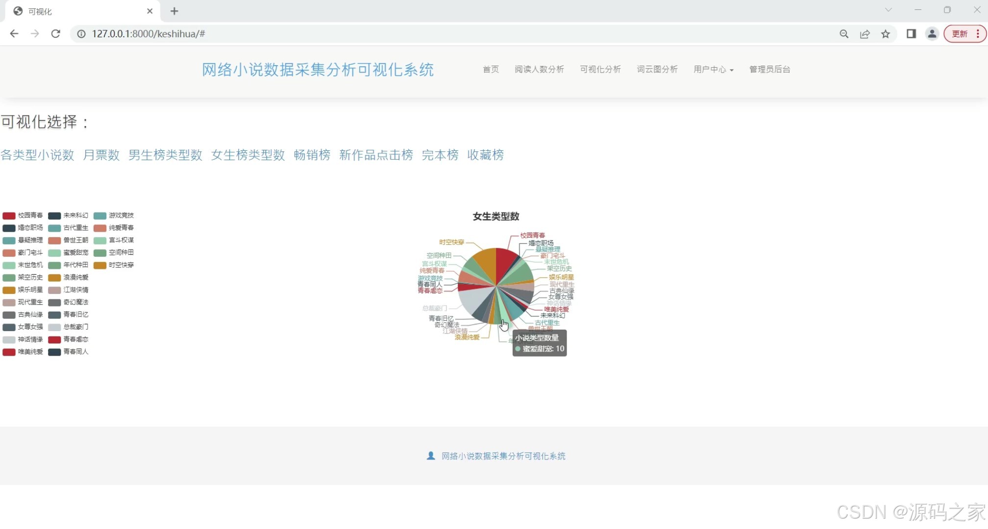Viewport: 988px width, 529px height.
Task: Open the 阅读人数分析 nav item
Action: 539,70
